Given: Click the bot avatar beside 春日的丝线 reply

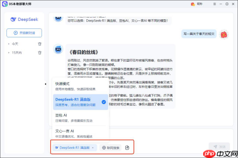Looking at the screenshot, I should click(58, 49).
